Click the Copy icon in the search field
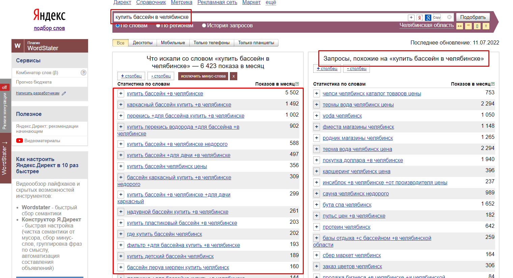Image resolution: width=513 pixels, height=278 pixels. [437, 18]
